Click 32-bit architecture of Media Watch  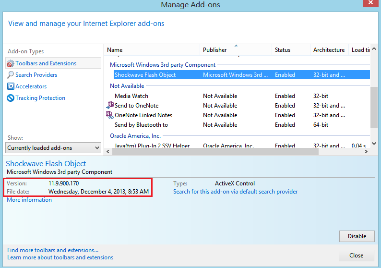click(321, 96)
